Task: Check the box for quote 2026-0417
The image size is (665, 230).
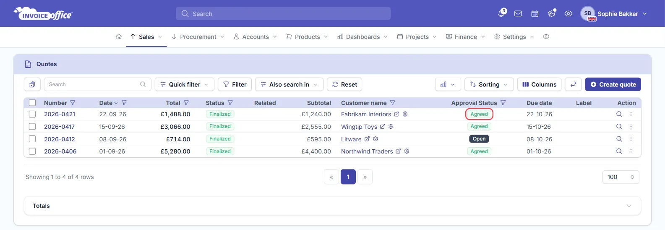Action: pyautogui.click(x=32, y=126)
